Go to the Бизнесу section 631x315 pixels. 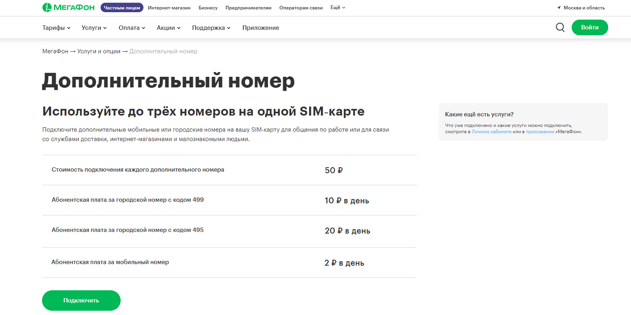[208, 8]
